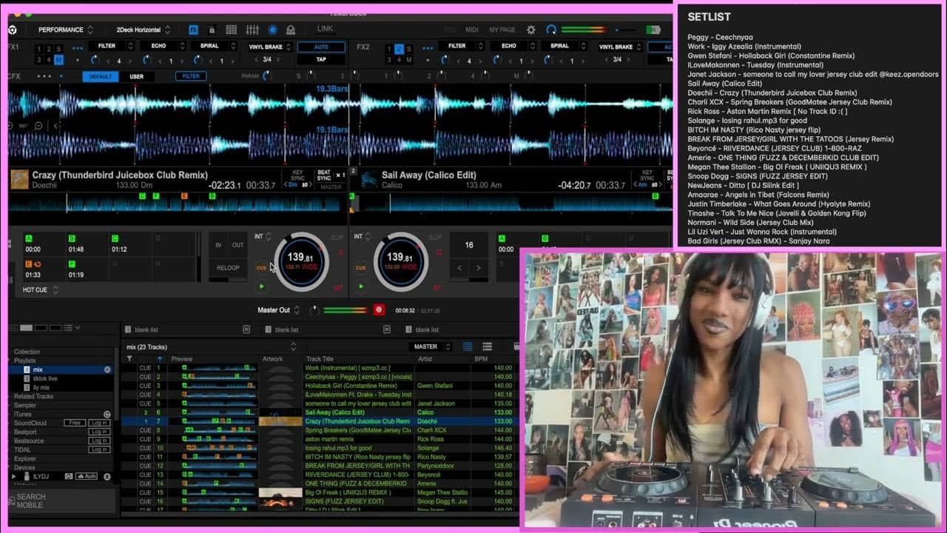The image size is (947, 533).
Task: Open the 2Deck Horizontal layout dropdown
Action: 144,30
